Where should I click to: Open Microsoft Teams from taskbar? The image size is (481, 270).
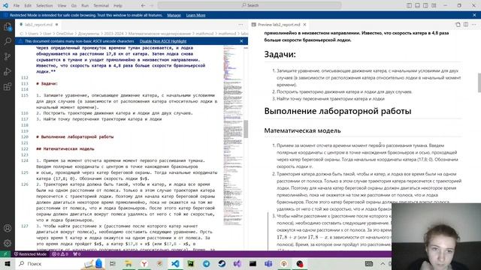(268, 263)
